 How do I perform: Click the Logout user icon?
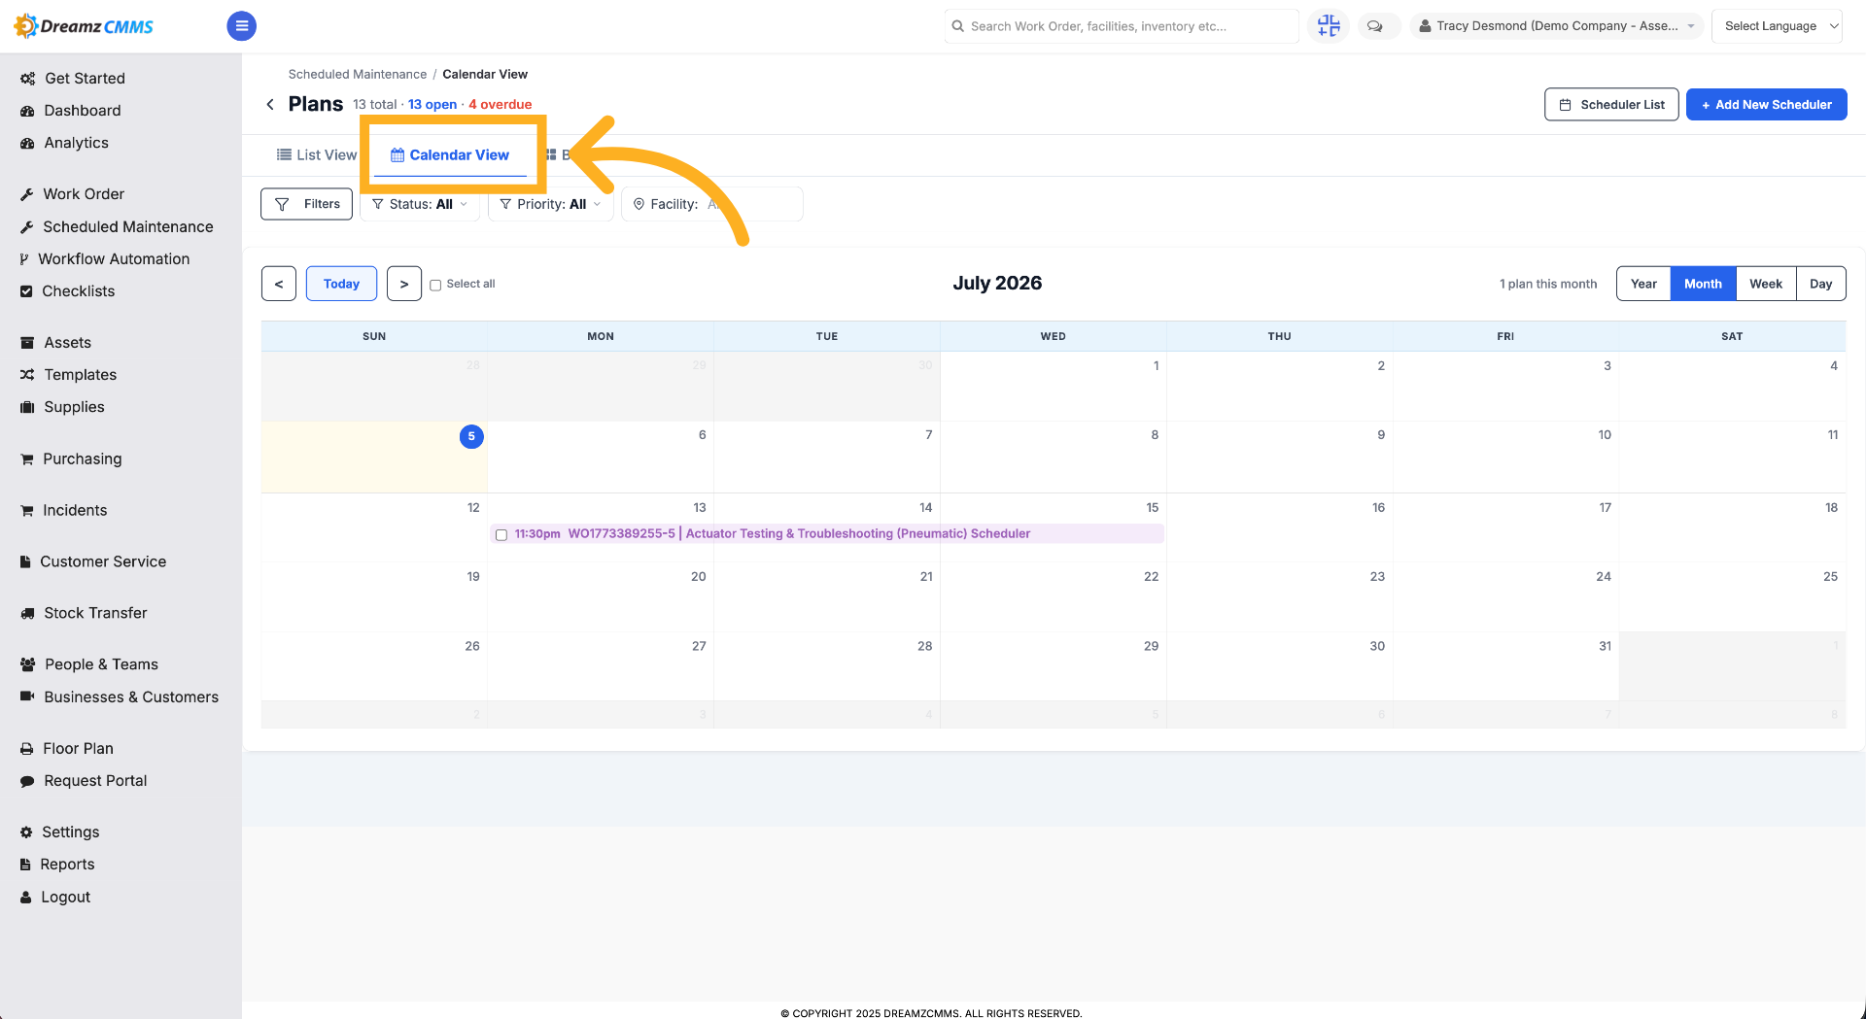pos(26,898)
